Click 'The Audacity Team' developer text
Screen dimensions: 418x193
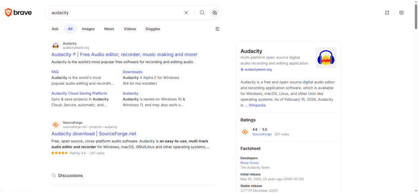tap(255, 168)
